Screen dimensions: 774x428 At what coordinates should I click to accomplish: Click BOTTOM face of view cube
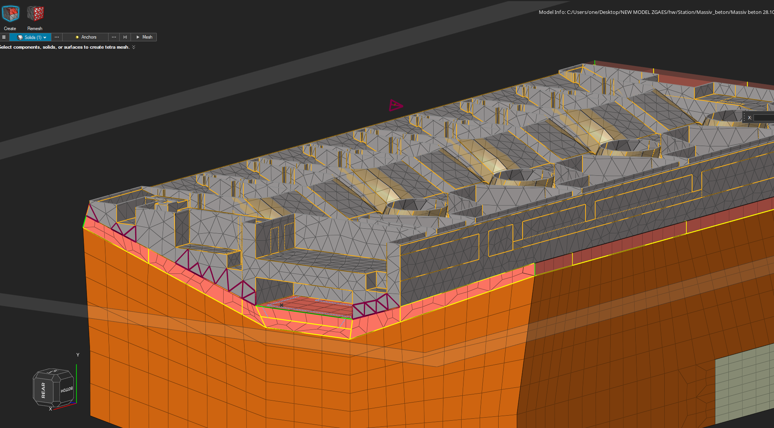click(x=66, y=390)
